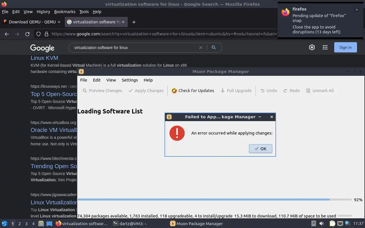This screenshot has height=228, width=365.
Task: Open Google quick settings gear
Action: tap(312, 47)
